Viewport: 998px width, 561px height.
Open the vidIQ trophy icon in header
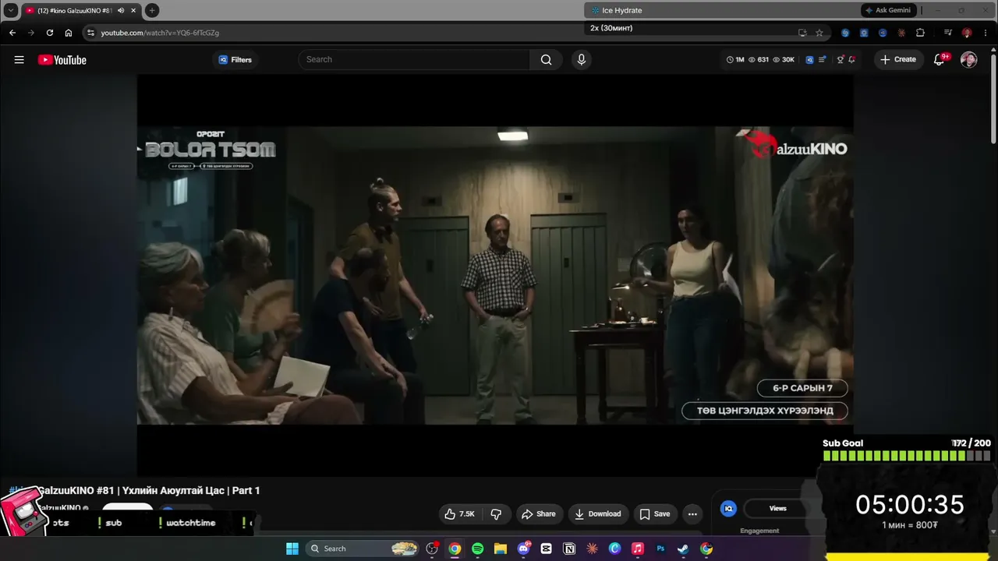point(840,59)
